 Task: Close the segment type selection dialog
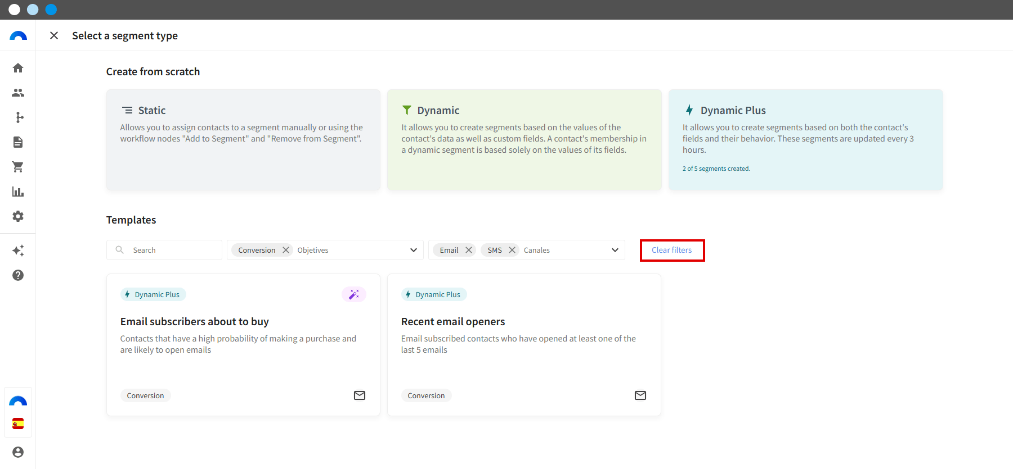(x=54, y=35)
